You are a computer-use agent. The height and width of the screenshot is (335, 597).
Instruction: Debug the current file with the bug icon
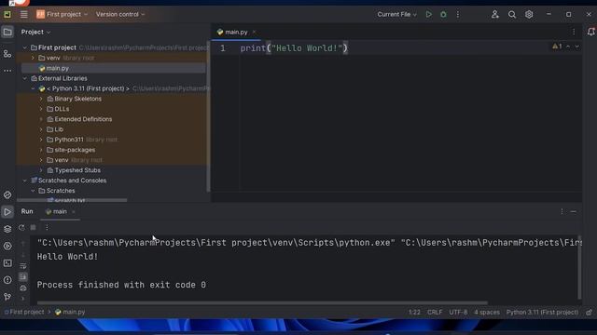[x=443, y=15]
